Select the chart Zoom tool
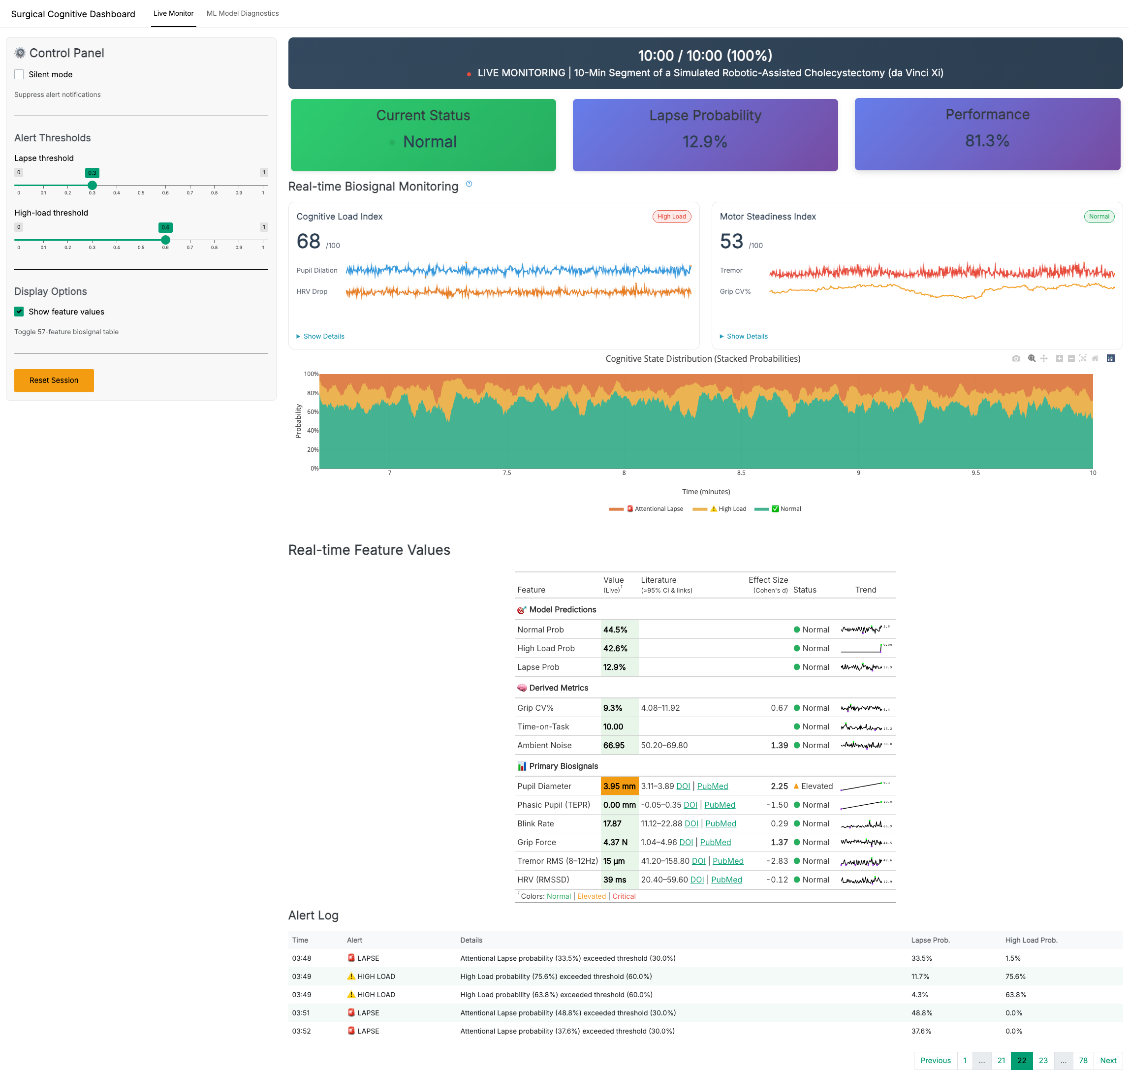This screenshot has height=1071, width=1129. coord(1032,358)
